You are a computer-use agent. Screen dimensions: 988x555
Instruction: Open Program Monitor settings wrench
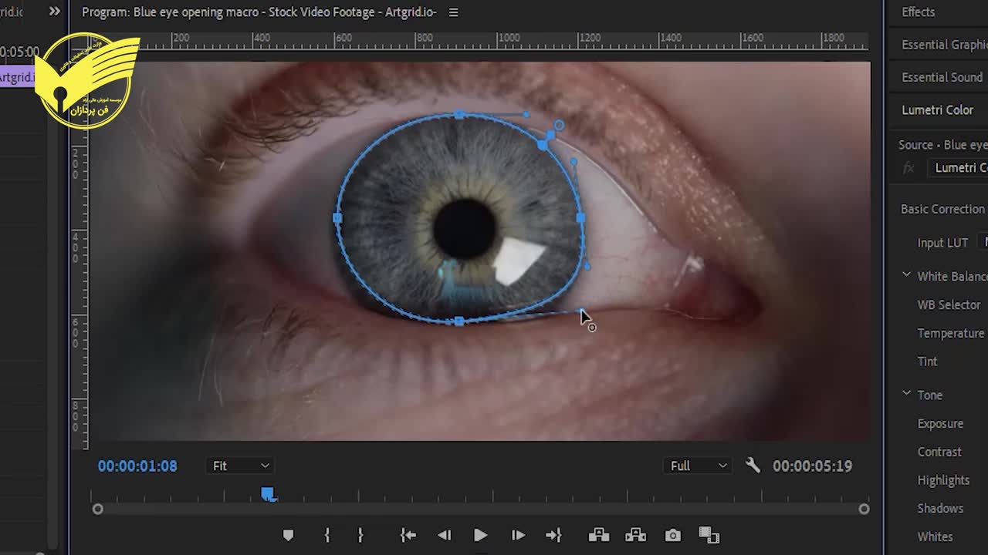753,466
